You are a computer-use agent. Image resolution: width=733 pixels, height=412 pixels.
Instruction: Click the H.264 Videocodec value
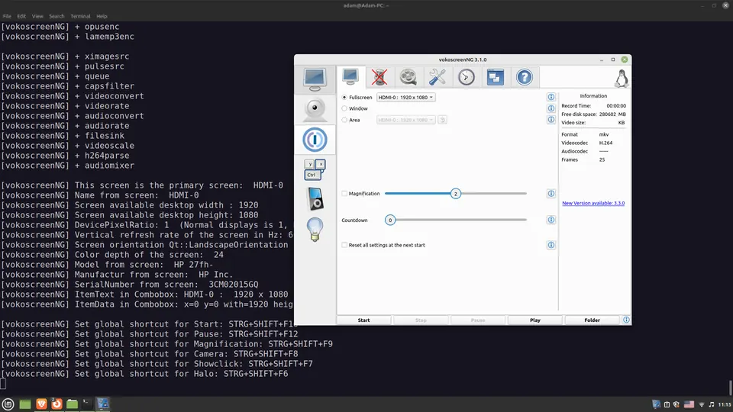pos(605,143)
